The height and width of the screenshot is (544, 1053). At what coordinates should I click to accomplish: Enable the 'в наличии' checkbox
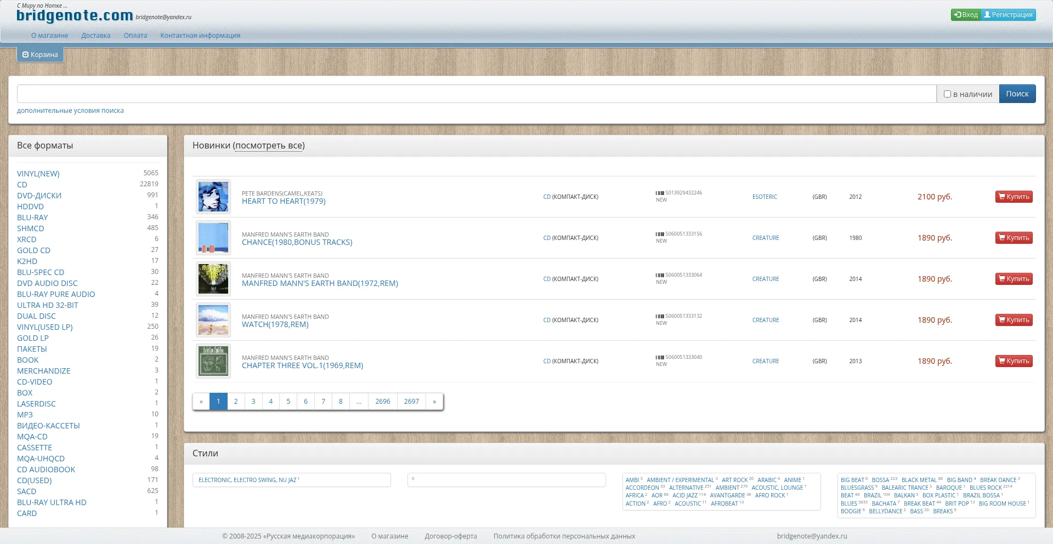pos(947,94)
